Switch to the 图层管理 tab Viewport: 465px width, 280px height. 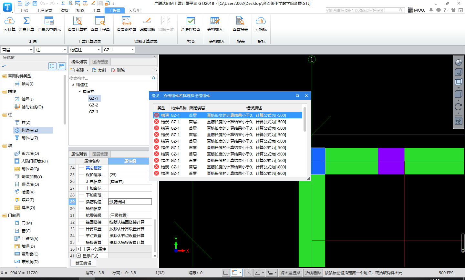tap(100, 154)
